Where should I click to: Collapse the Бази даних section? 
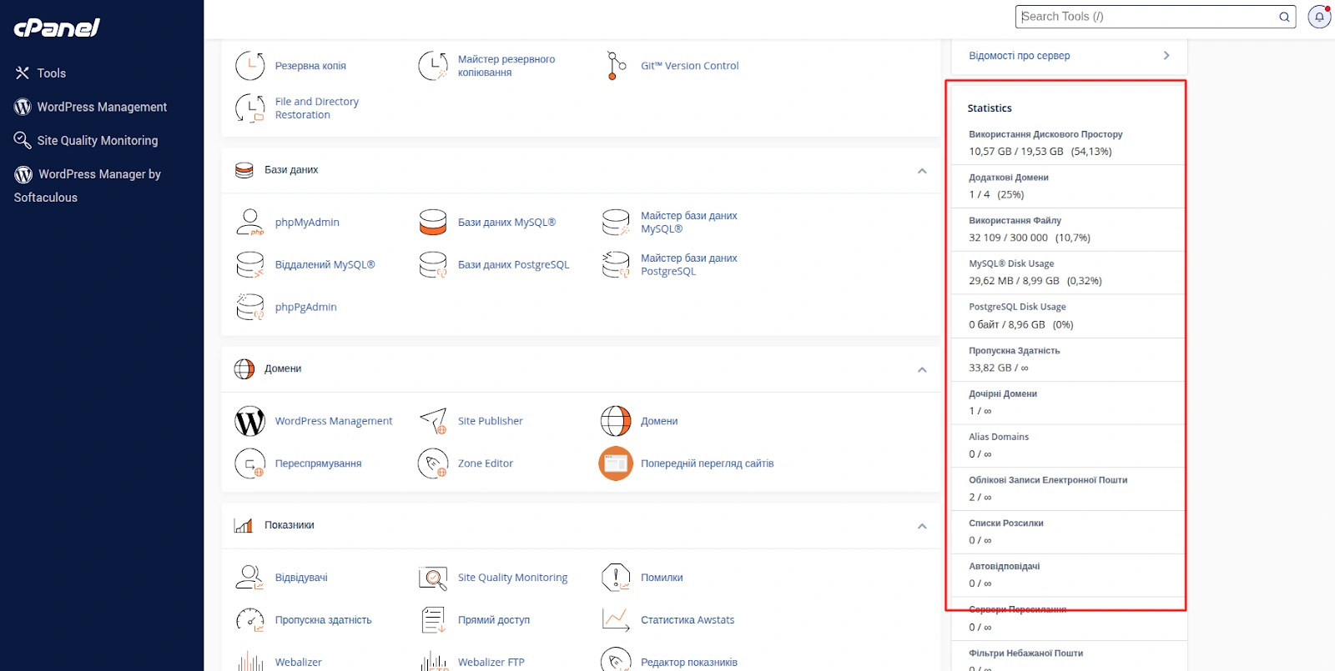click(x=922, y=171)
